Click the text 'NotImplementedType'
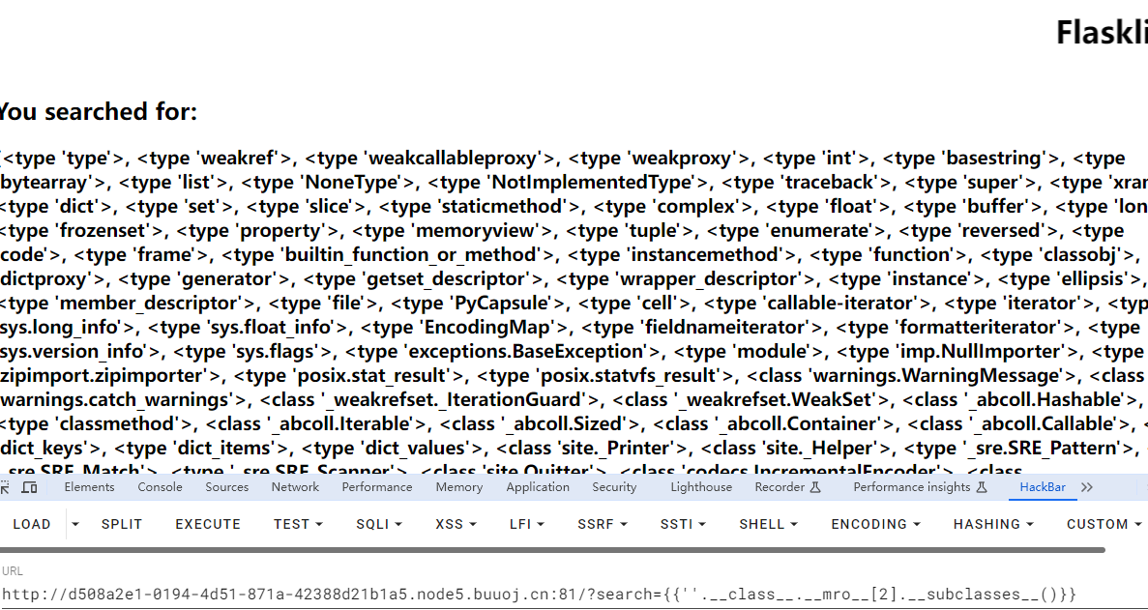Screen dimensions: 1148x610 pos(593,182)
